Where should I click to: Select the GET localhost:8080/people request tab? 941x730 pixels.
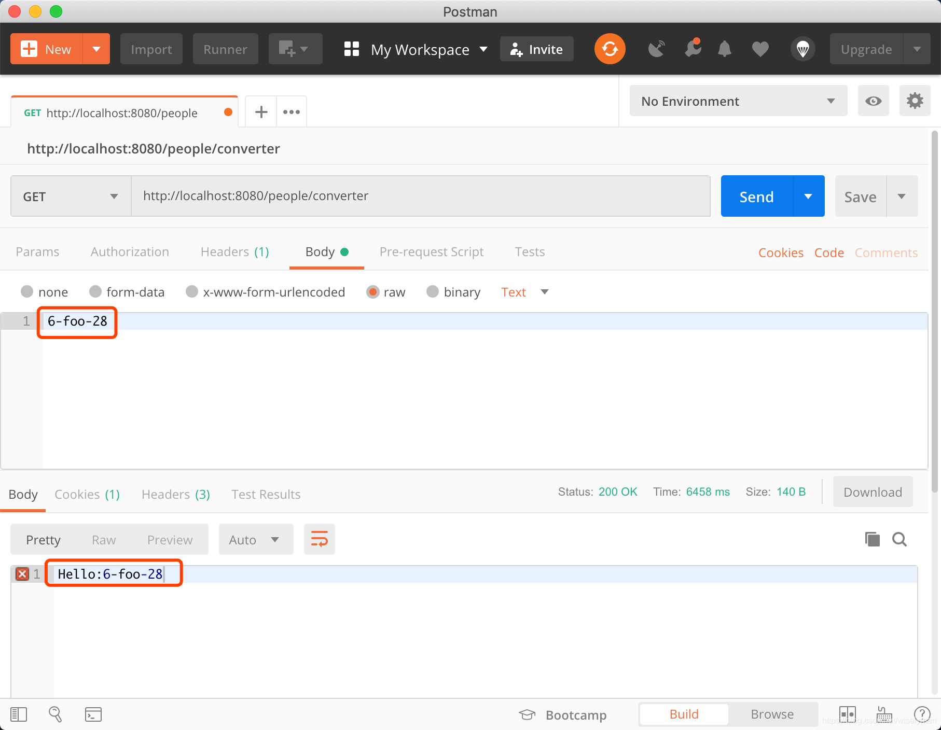point(124,113)
